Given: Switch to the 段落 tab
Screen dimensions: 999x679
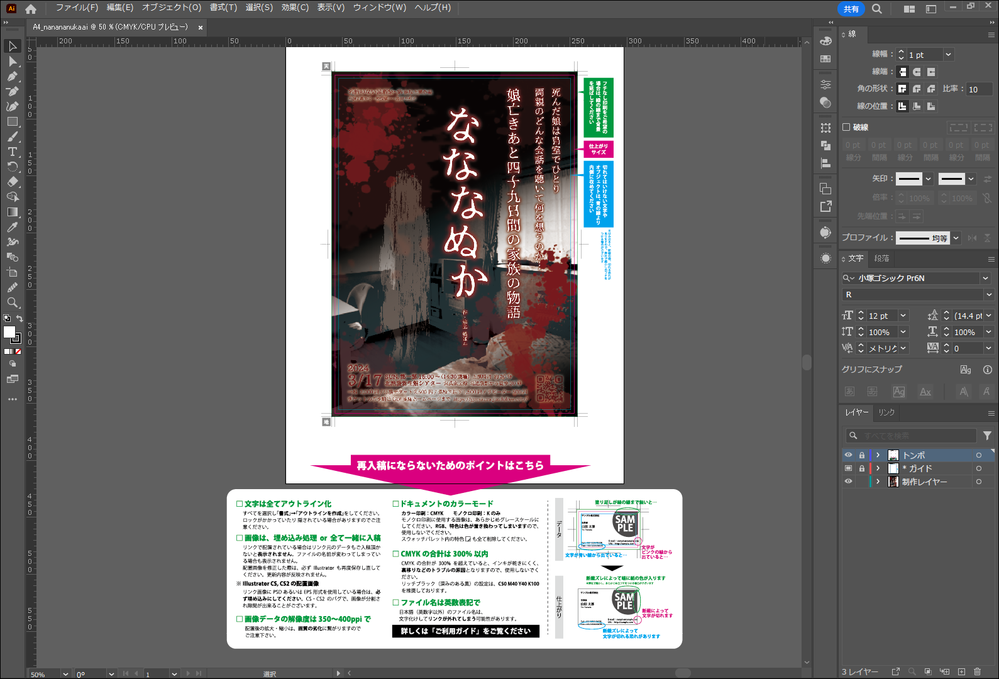Looking at the screenshot, I should tap(881, 258).
